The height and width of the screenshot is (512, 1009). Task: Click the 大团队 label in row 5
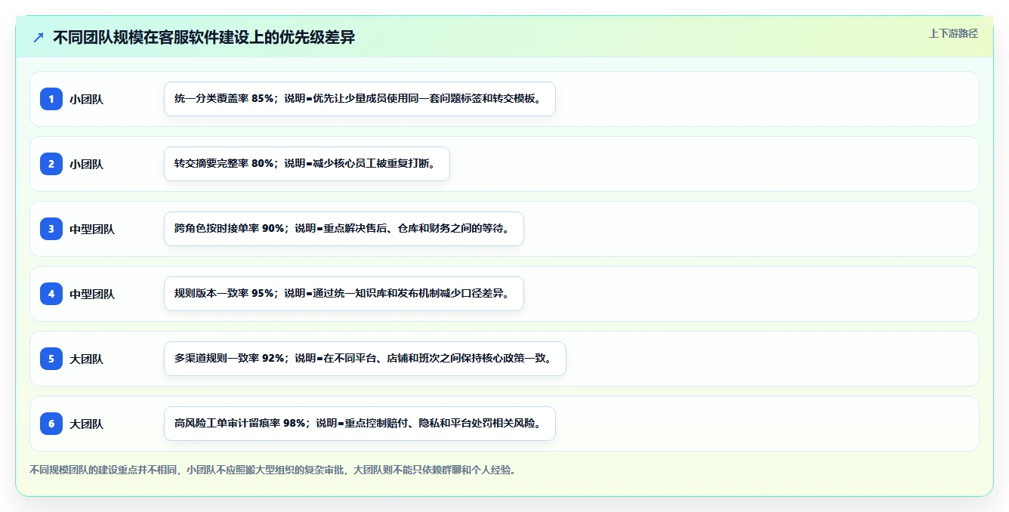coord(86,359)
